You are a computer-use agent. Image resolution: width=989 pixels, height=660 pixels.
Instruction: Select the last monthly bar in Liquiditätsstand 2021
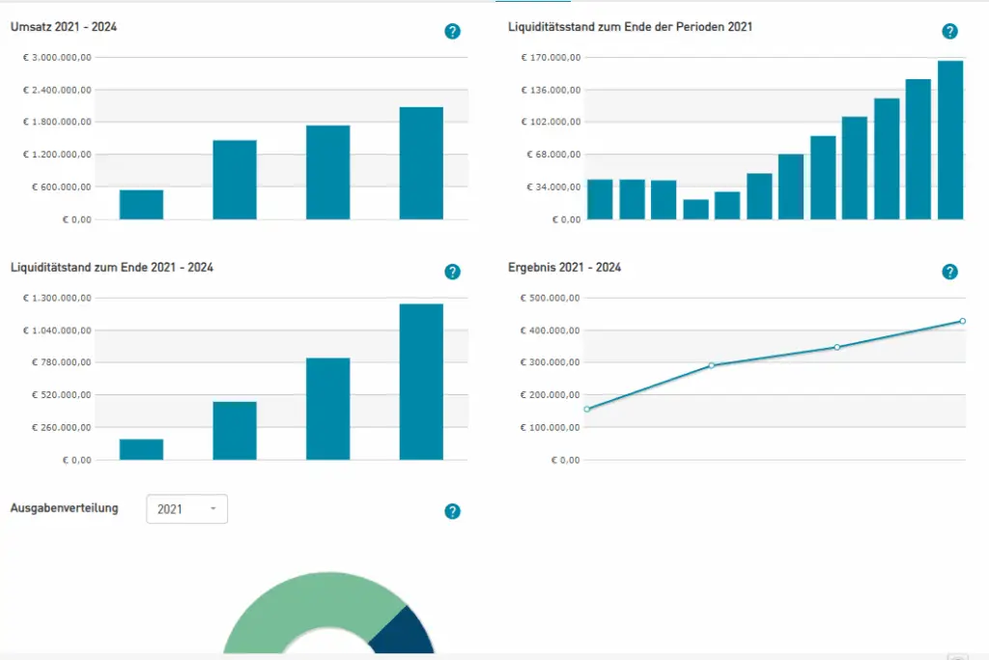click(x=950, y=140)
